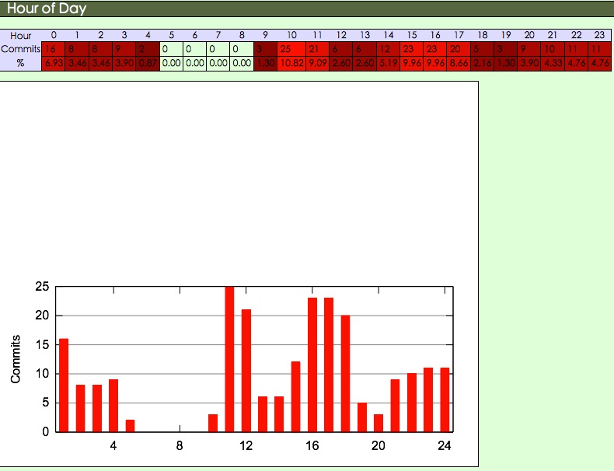
Task: Click the 6.93 percentage cell
Action: 54,63
